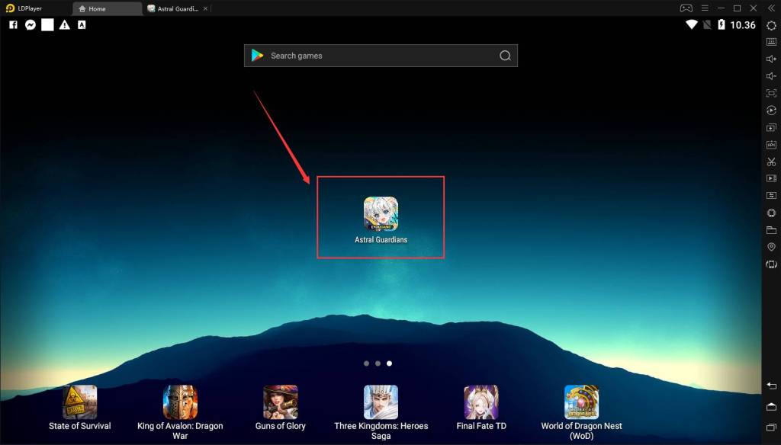
Task: Open State of Survival game
Action: [x=80, y=402]
